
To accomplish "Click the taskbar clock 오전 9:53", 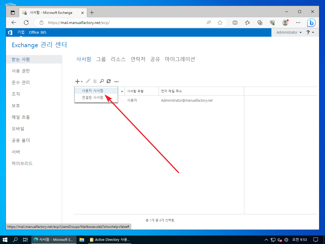I will pyautogui.click(x=300, y=240).
